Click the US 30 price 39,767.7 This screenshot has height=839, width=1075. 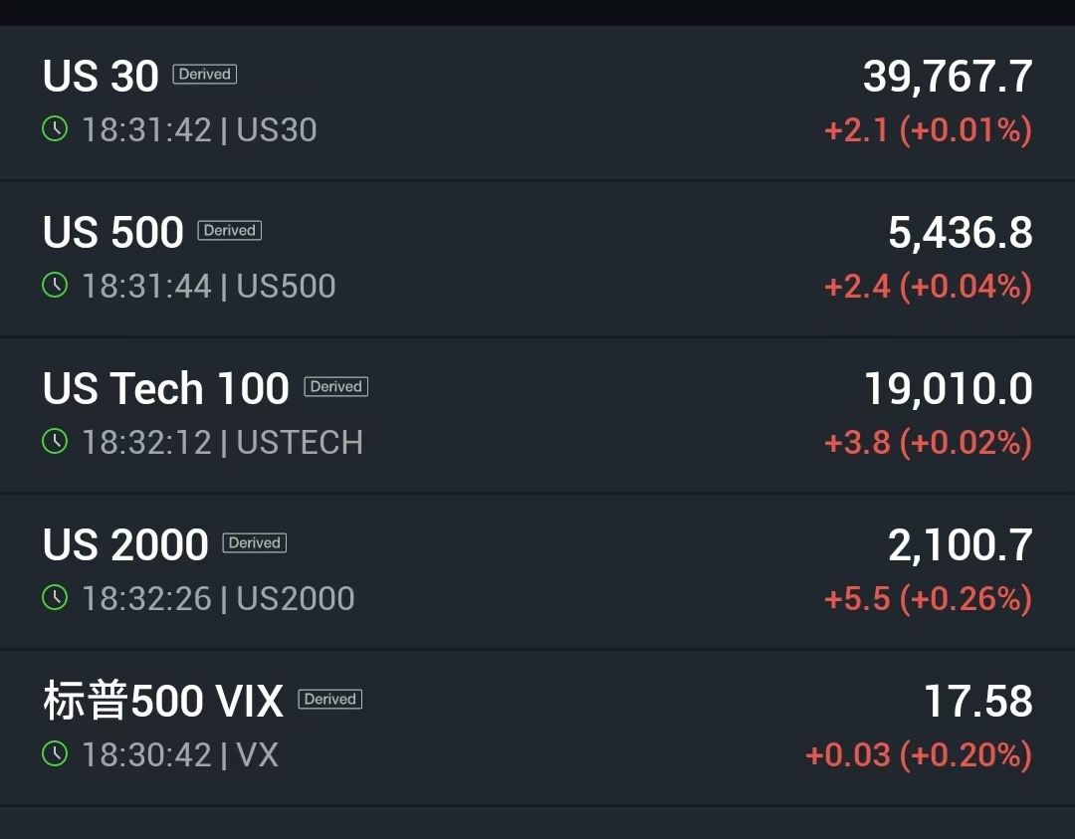pyautogui.click(x=948, y=77)
